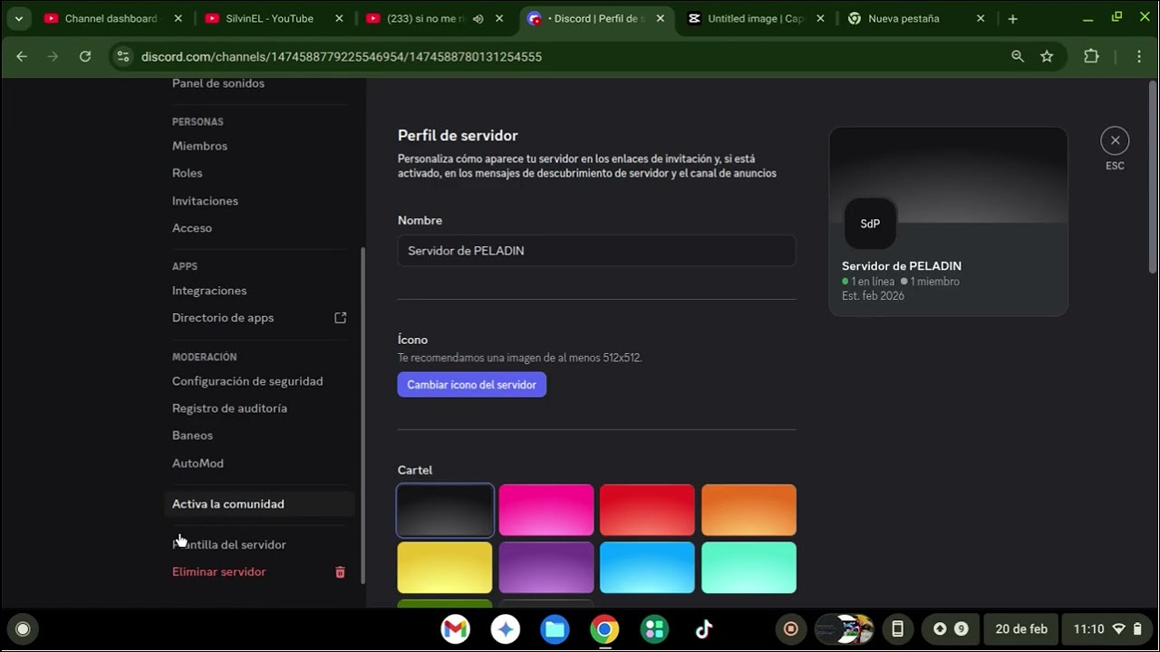Open the Files app from shelf
This screenshot has width=1160, height=652.
point(555,629)
